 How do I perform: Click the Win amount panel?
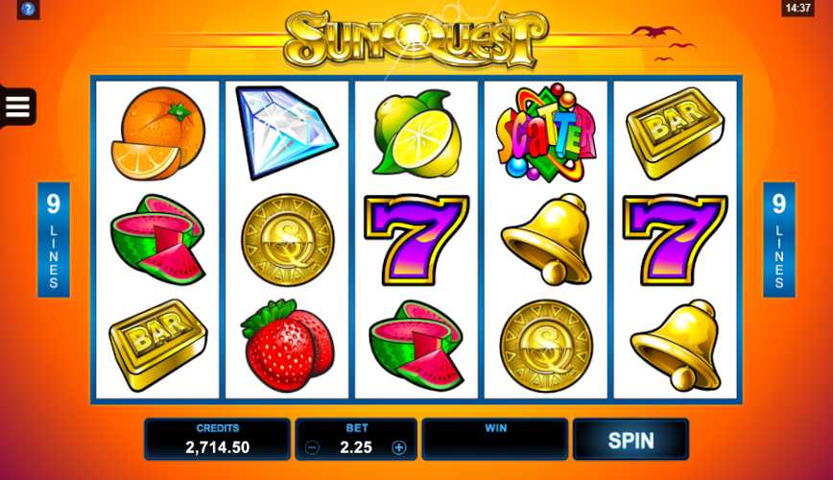tap(495, 439)
